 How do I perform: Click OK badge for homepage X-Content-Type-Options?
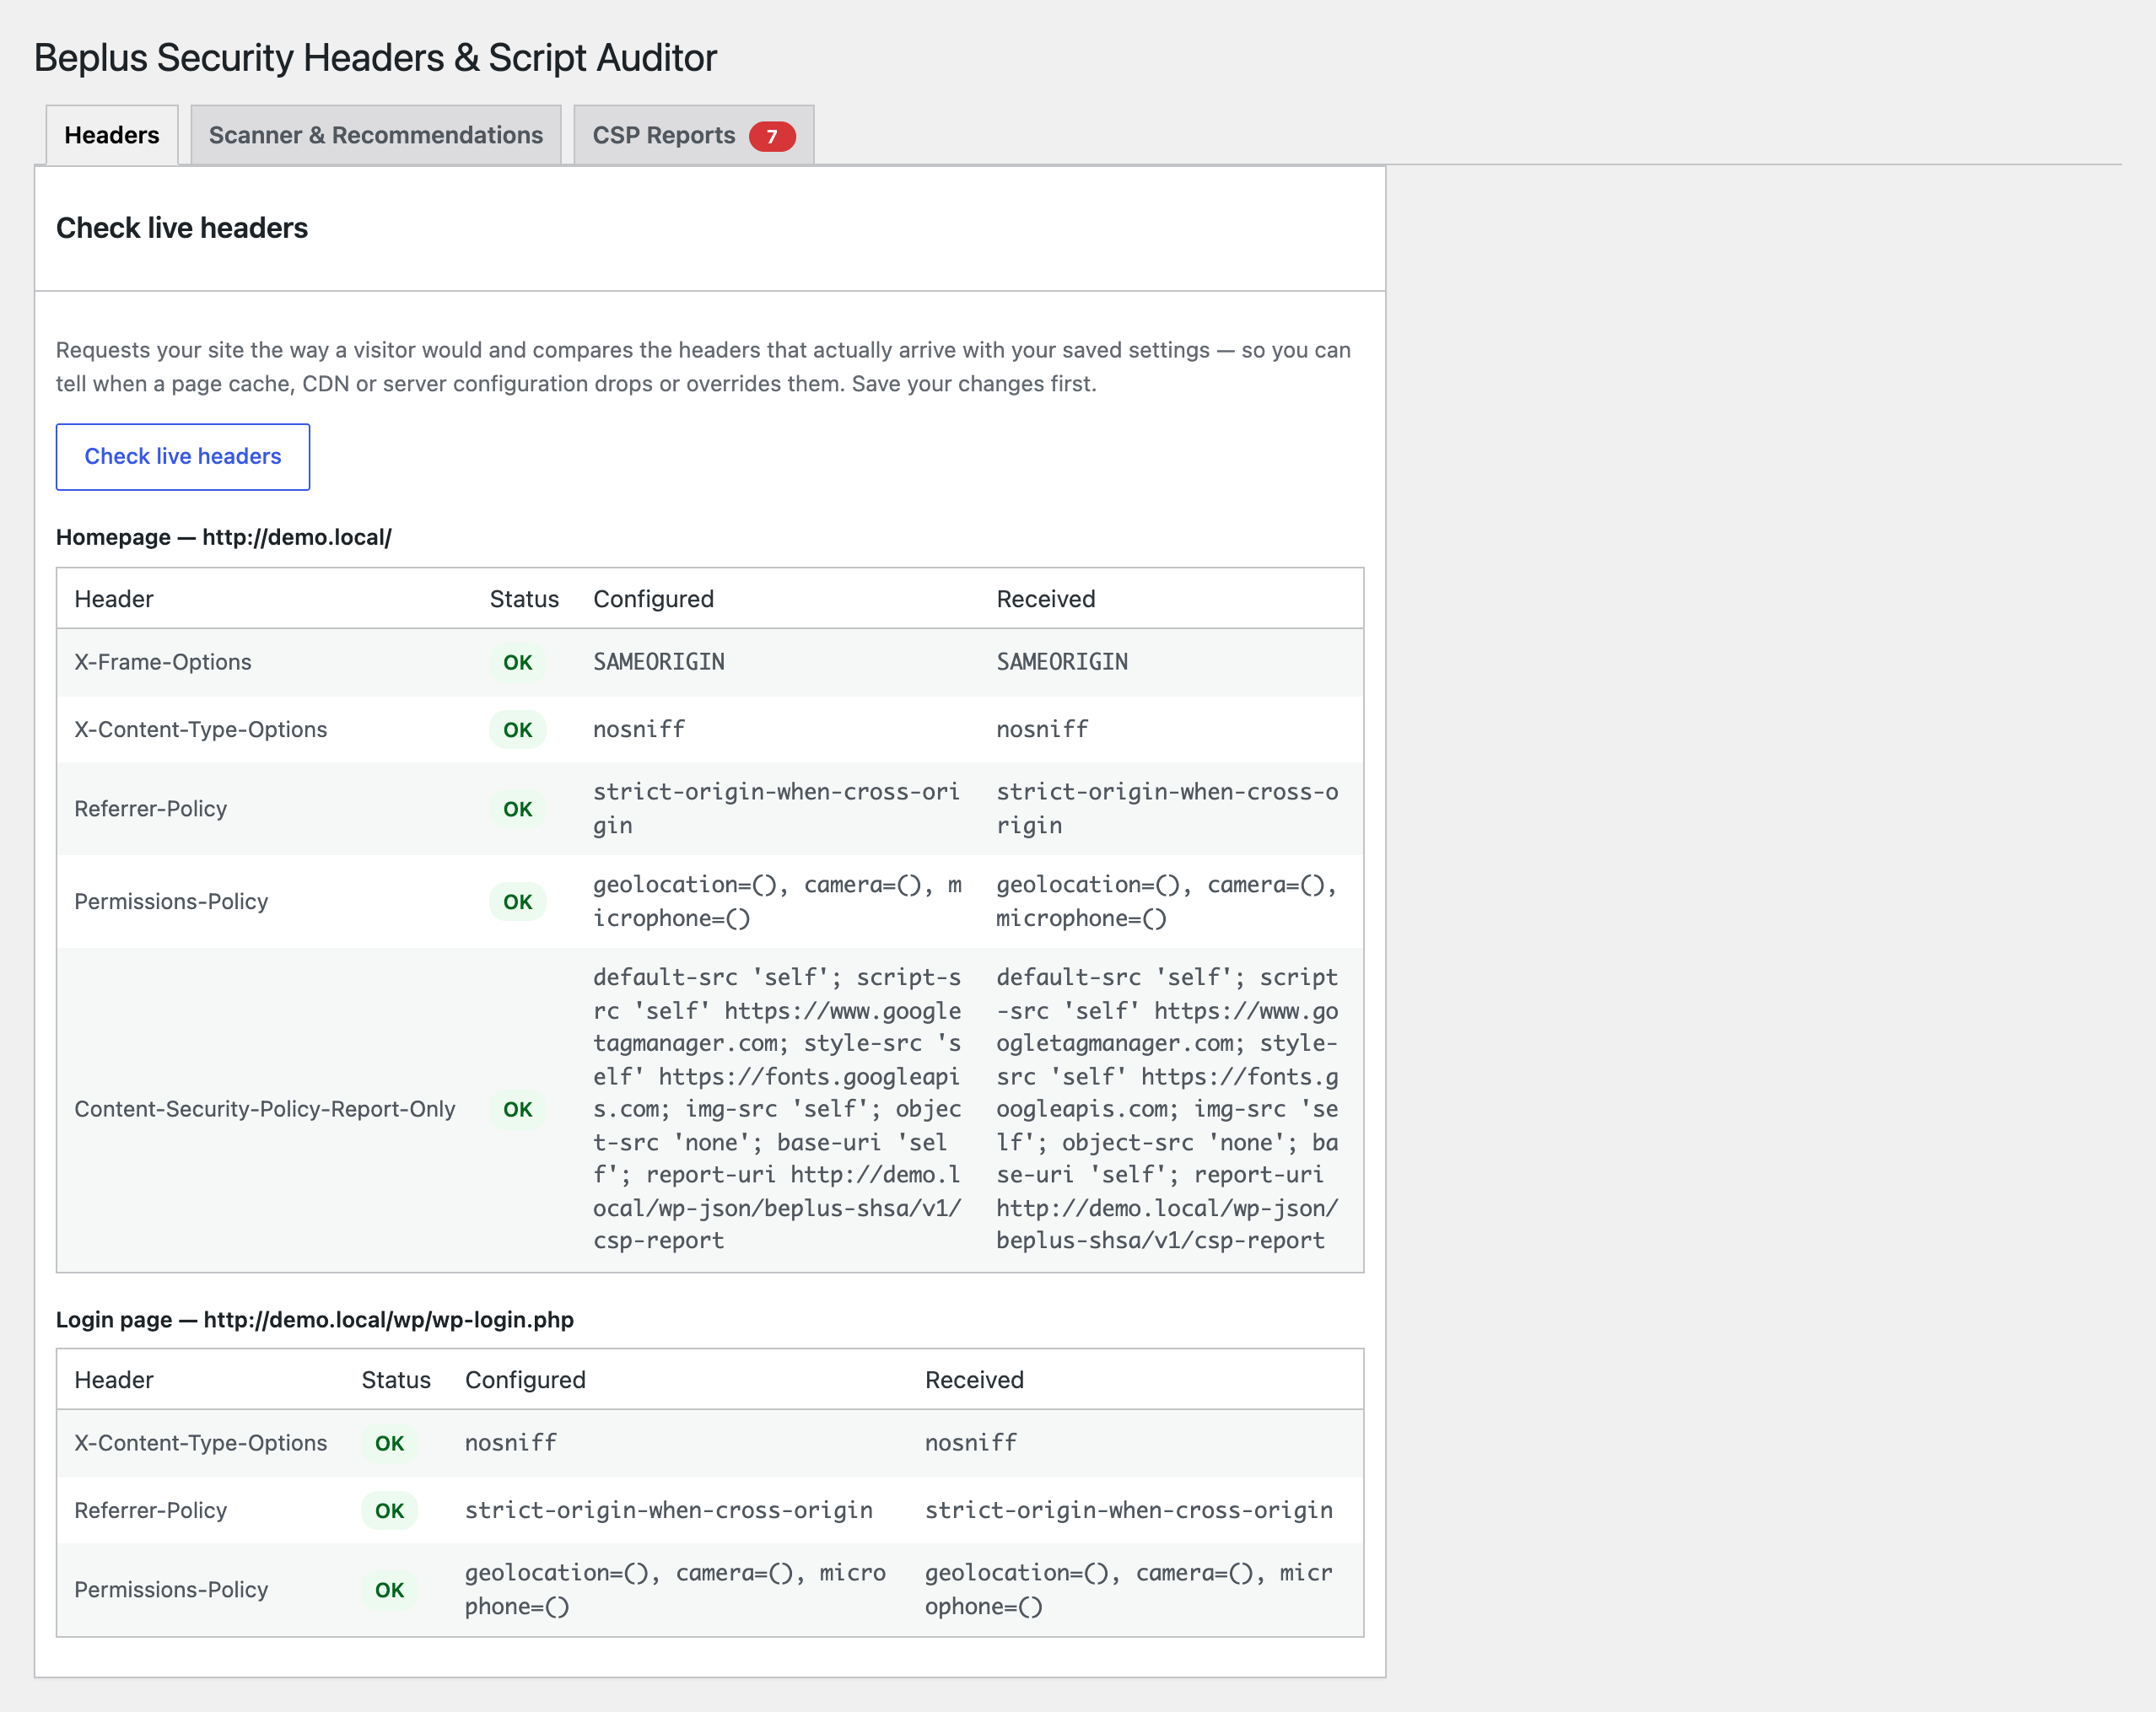click(x=518, y=730)
